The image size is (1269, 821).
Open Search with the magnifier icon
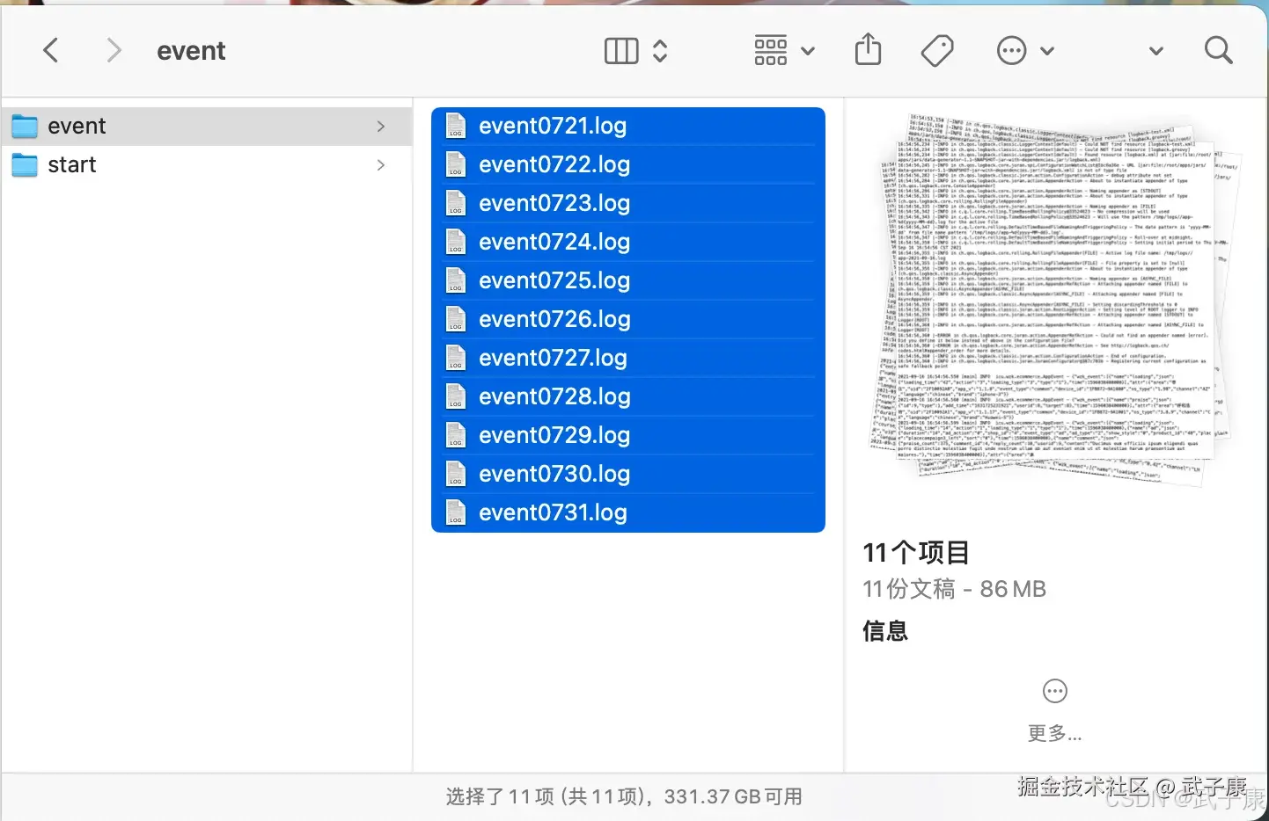[1217, 50]
